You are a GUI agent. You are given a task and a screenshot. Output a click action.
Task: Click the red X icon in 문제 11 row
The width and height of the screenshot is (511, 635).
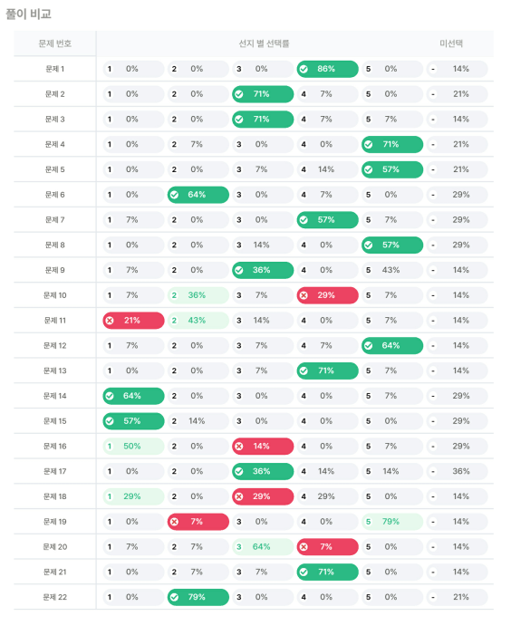tap(110, 321)
